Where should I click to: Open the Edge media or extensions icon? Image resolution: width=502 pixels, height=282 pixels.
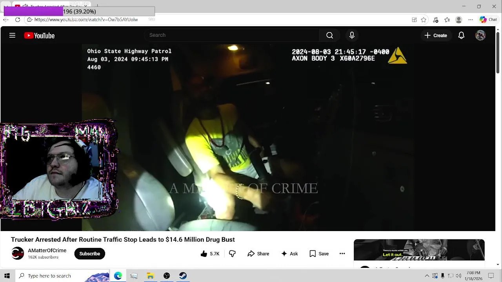click(436, 20)
